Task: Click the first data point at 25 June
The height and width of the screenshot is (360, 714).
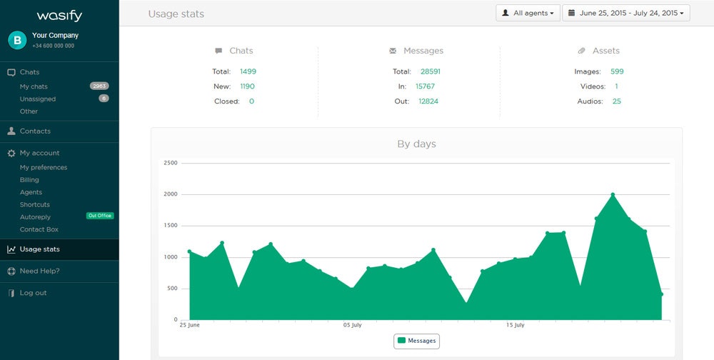Action: [189, 251]
